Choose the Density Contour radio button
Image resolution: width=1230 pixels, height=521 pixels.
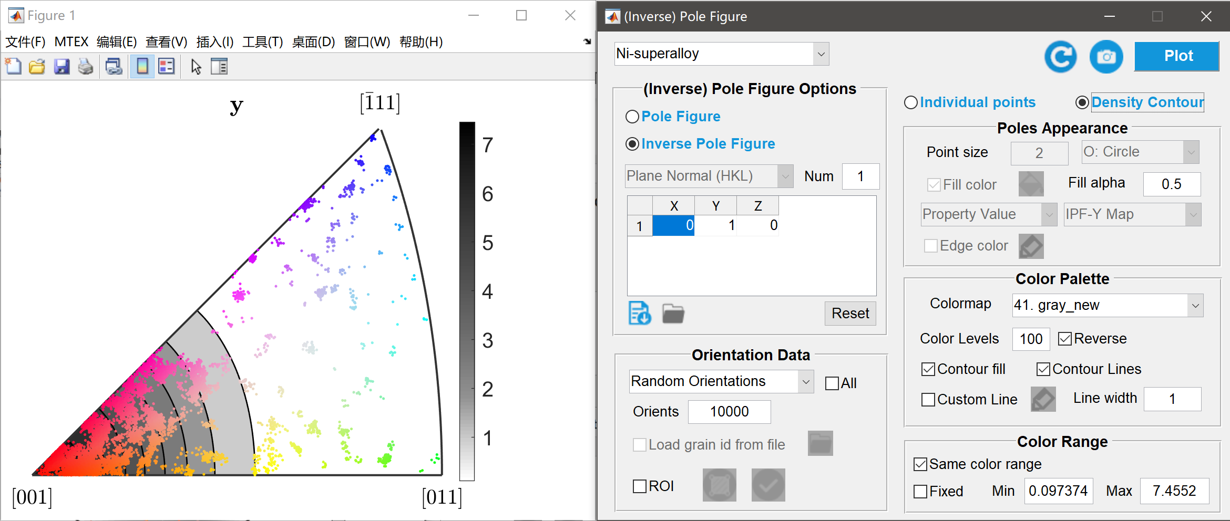1082,102
